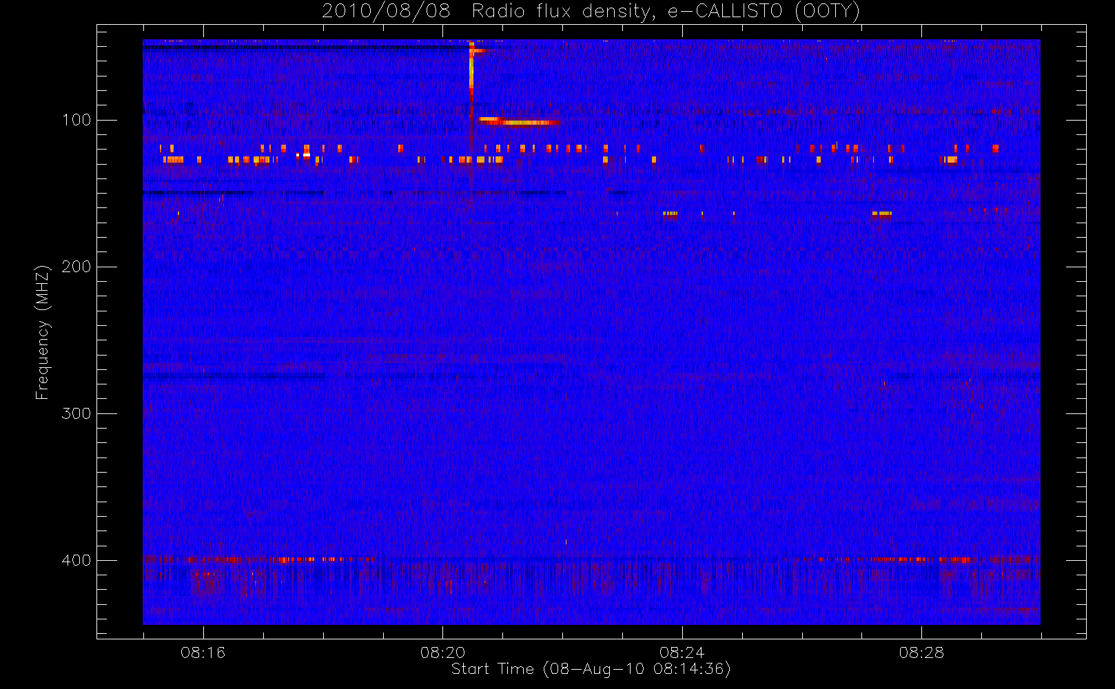The width and height of the screenshot is (1115, 689).
Task: Click the small yellow blip near 165 MHz before 08:24
Action: coord(670,214)
